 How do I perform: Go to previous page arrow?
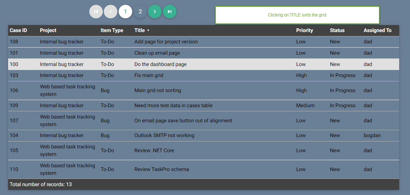click(x=111, y=12)
